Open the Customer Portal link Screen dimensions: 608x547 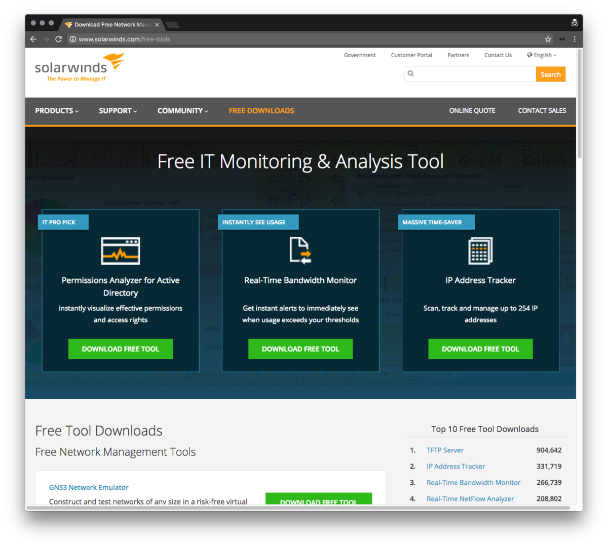[411, 55]
